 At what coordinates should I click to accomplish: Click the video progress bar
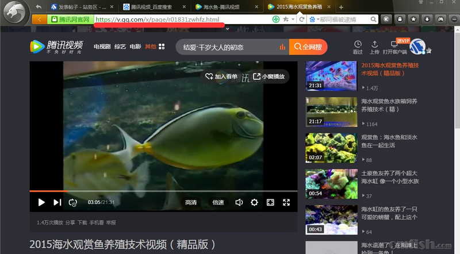[x=163, y=191]
